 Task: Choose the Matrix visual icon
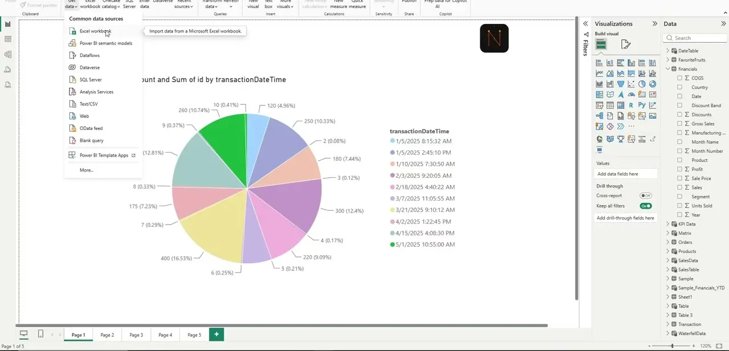(x=621, y=105)
